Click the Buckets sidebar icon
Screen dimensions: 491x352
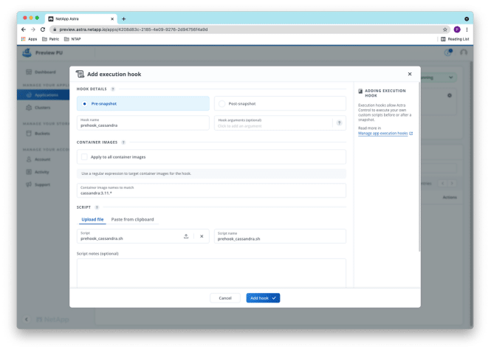29,134
